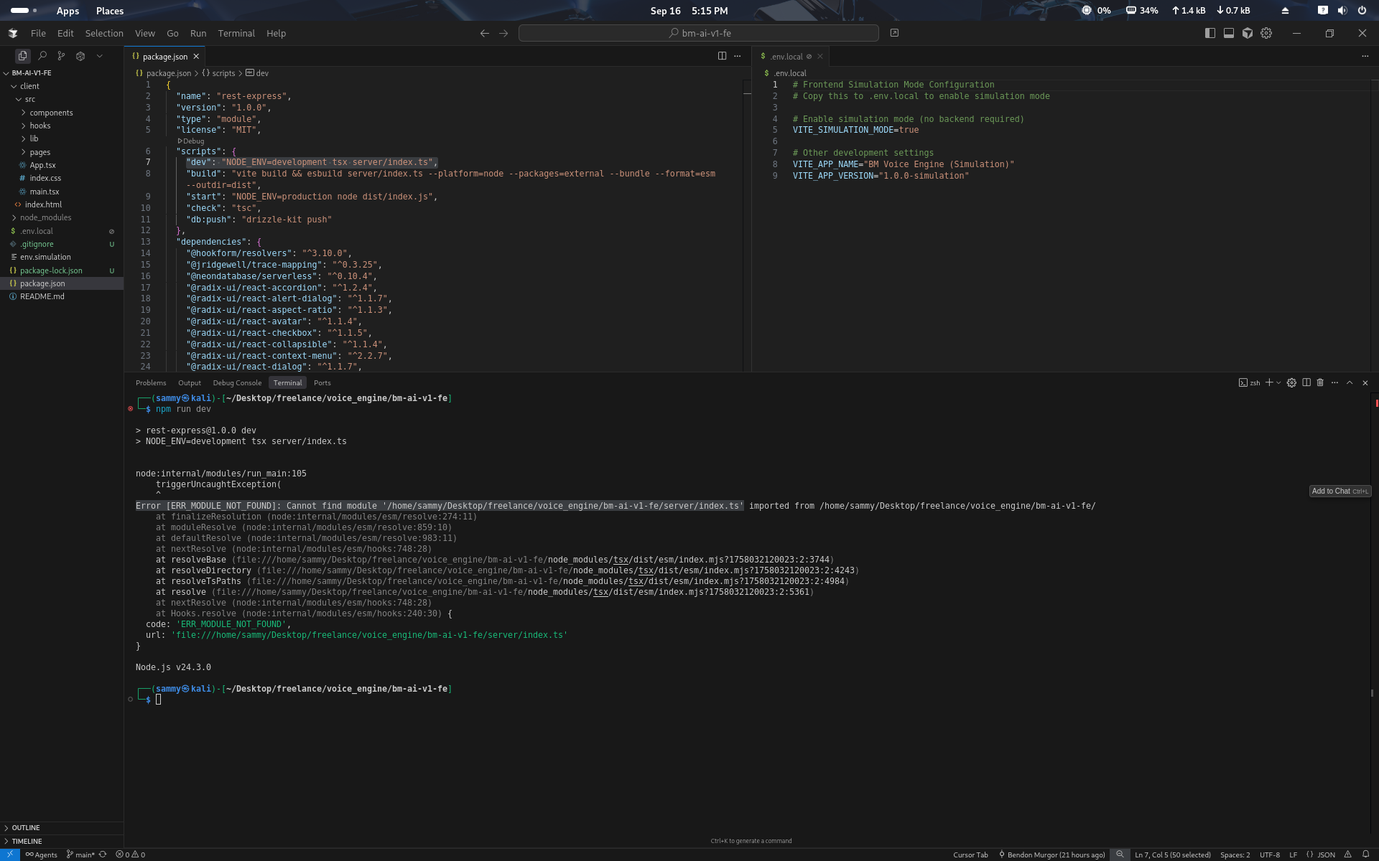This screenshot has width=1379, height=861.
Task: Switch to the Debug Console tab
Action: [x=237, y=382]
